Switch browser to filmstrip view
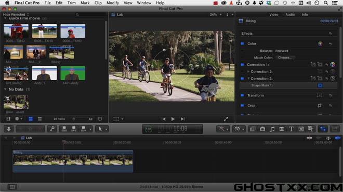Viewport: 343px width, 192px height. [31, 119]
